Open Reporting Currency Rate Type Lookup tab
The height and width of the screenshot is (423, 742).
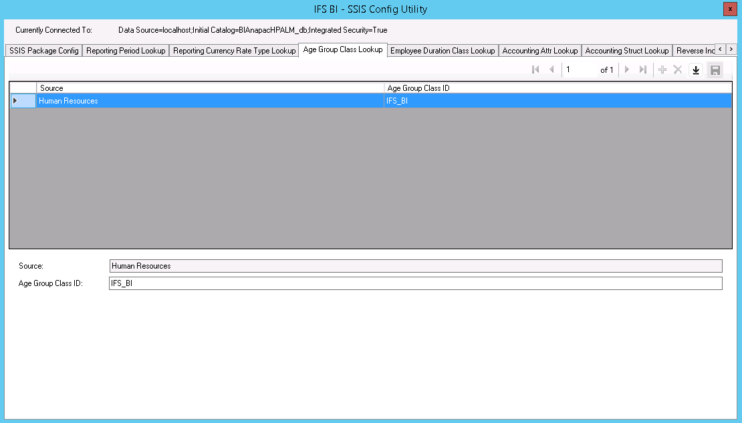[234, 51]
